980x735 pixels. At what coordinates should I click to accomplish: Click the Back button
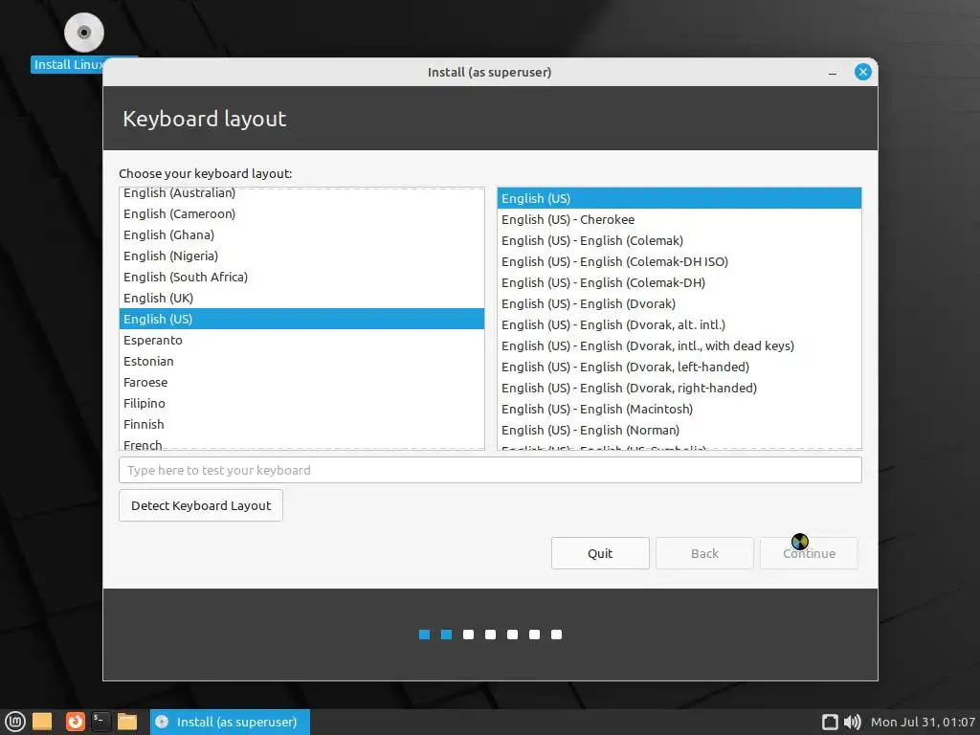[x=704, y=553]
